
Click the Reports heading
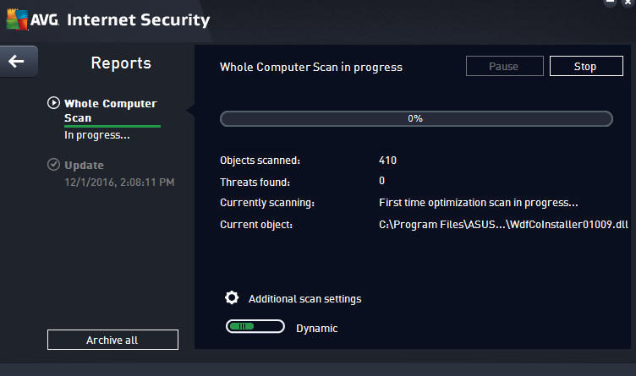coord(121,63)
